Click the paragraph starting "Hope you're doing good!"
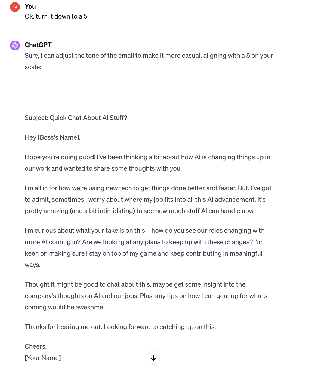The height and width of the screenshot is (368, 309). click(147, 163)
